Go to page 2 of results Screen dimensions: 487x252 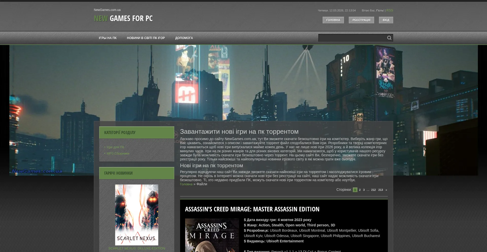click(x=360, y=190)
